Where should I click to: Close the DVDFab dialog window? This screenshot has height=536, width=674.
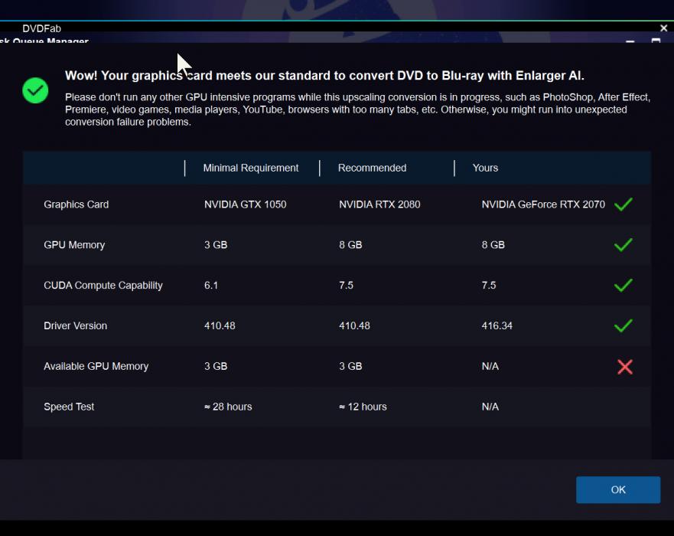[663, 28]
